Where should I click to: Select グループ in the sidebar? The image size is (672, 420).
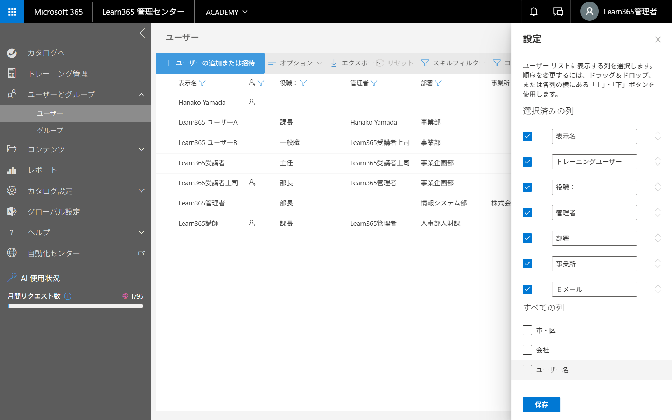point(76,131)
